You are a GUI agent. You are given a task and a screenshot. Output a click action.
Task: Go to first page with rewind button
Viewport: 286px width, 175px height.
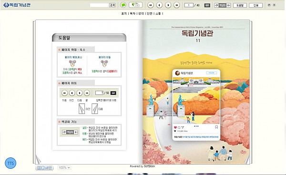[151, 5]
